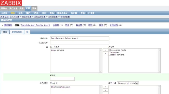Move selected group right with » button beside Other groups list
This screenshot has width=169, height=94.
point(105,54)
